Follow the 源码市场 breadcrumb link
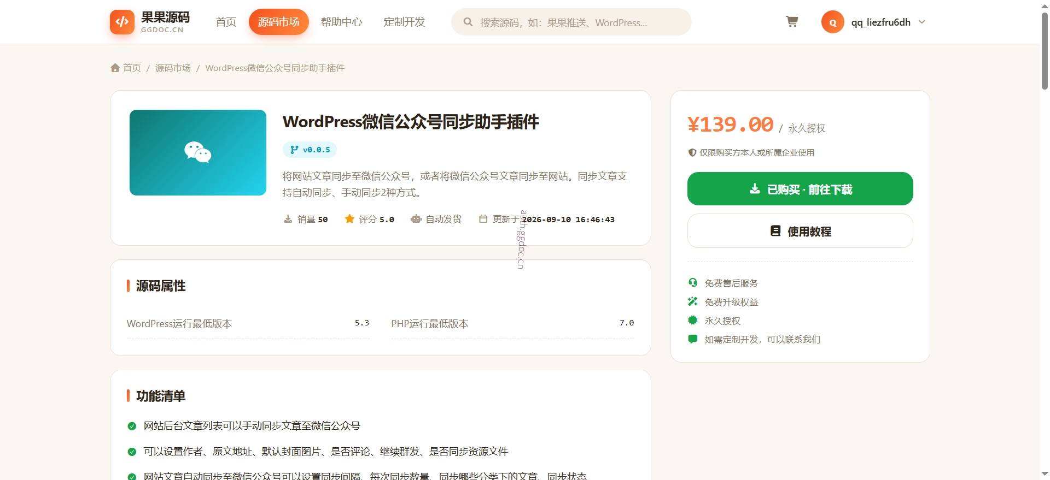 [173, 68]
